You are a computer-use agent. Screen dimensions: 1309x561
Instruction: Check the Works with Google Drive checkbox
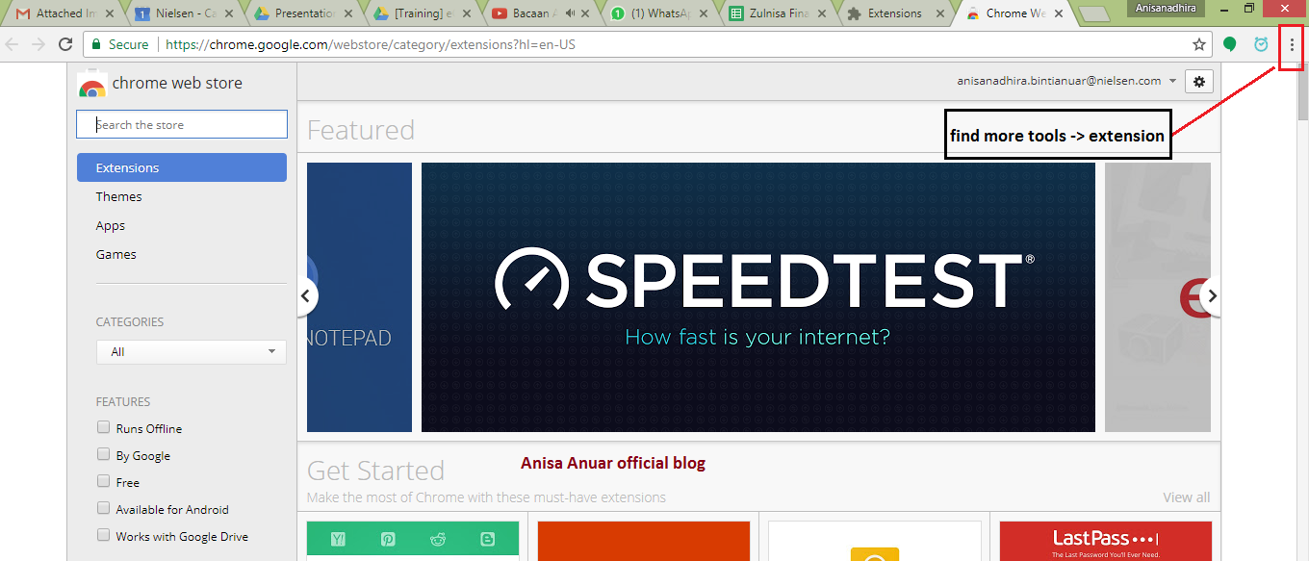click(x=103, y=535)
